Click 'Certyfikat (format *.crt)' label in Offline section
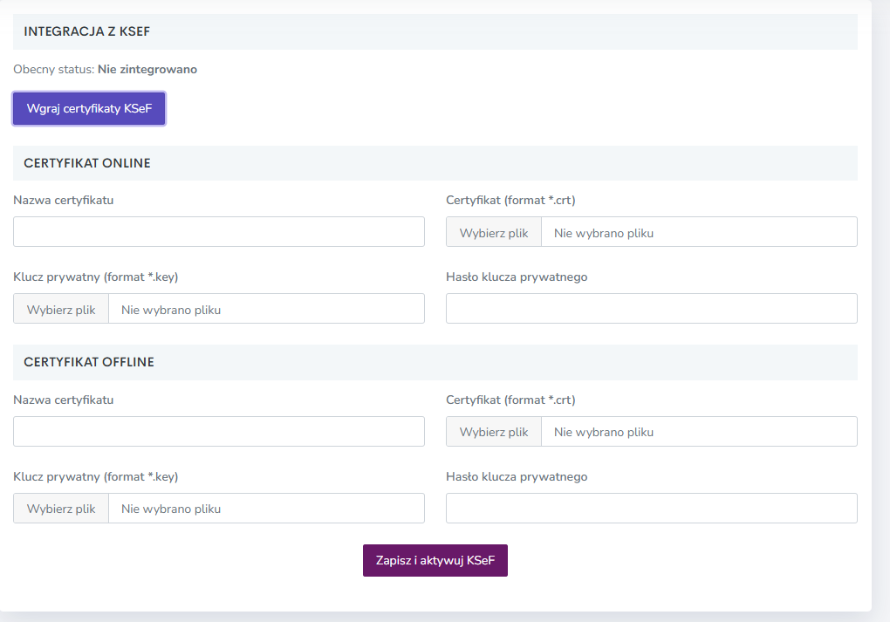Screen dimensions: 890x622 tap(510, 400)
